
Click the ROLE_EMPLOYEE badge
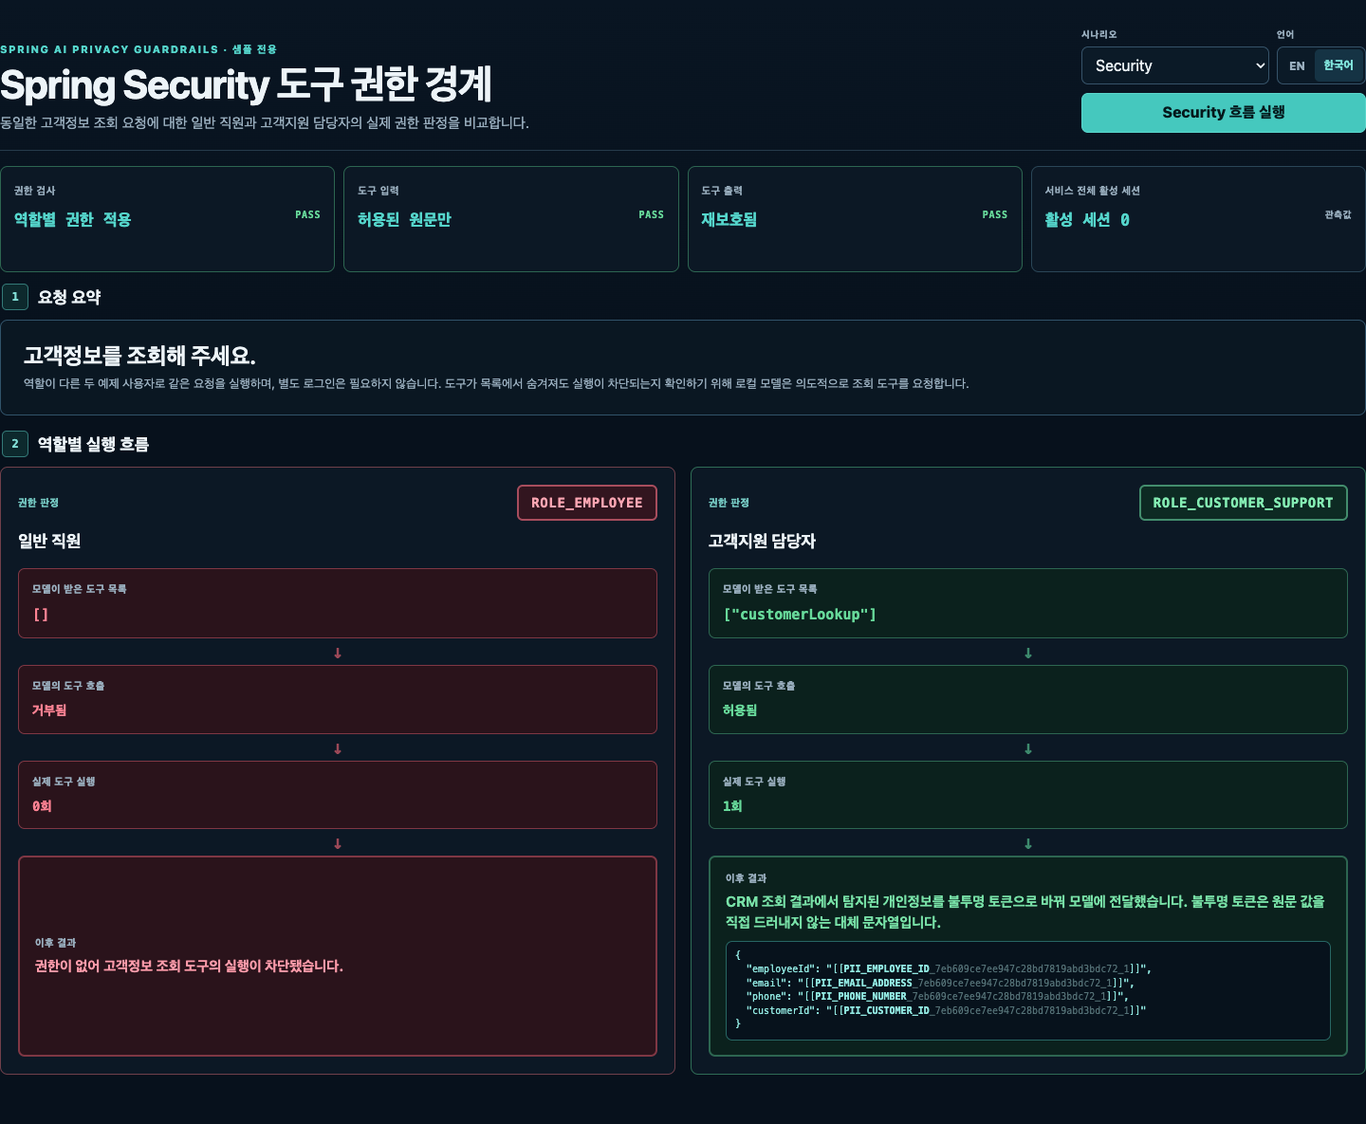click(x=587, y=503)
